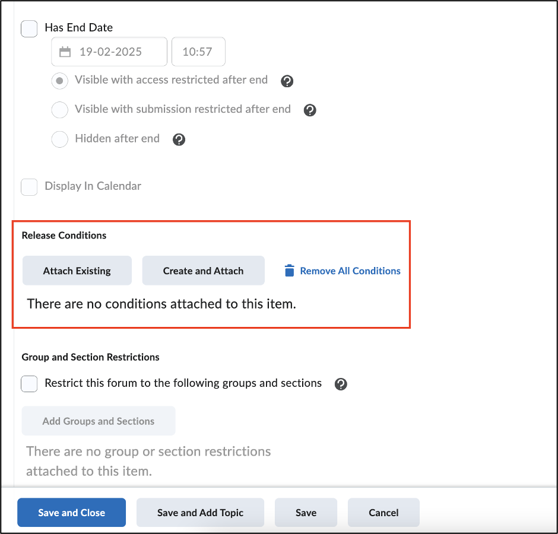Image resolution: width=558 pixels, height=534 pixels.
Task: Select Hidden after end option
Action: (60, 139)
